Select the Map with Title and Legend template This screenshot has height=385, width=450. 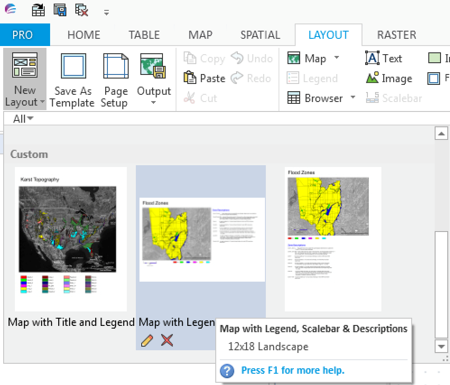(x=71, y=239)
